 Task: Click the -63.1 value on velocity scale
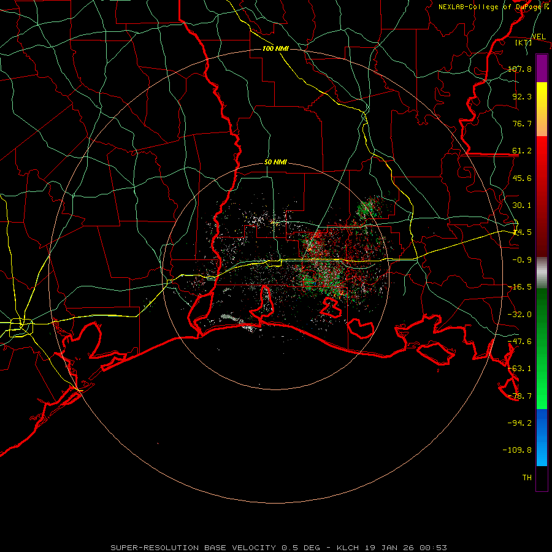tap(519, 368)
